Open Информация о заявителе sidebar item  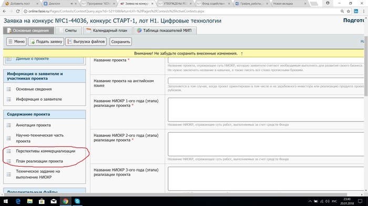coord(39,99)
